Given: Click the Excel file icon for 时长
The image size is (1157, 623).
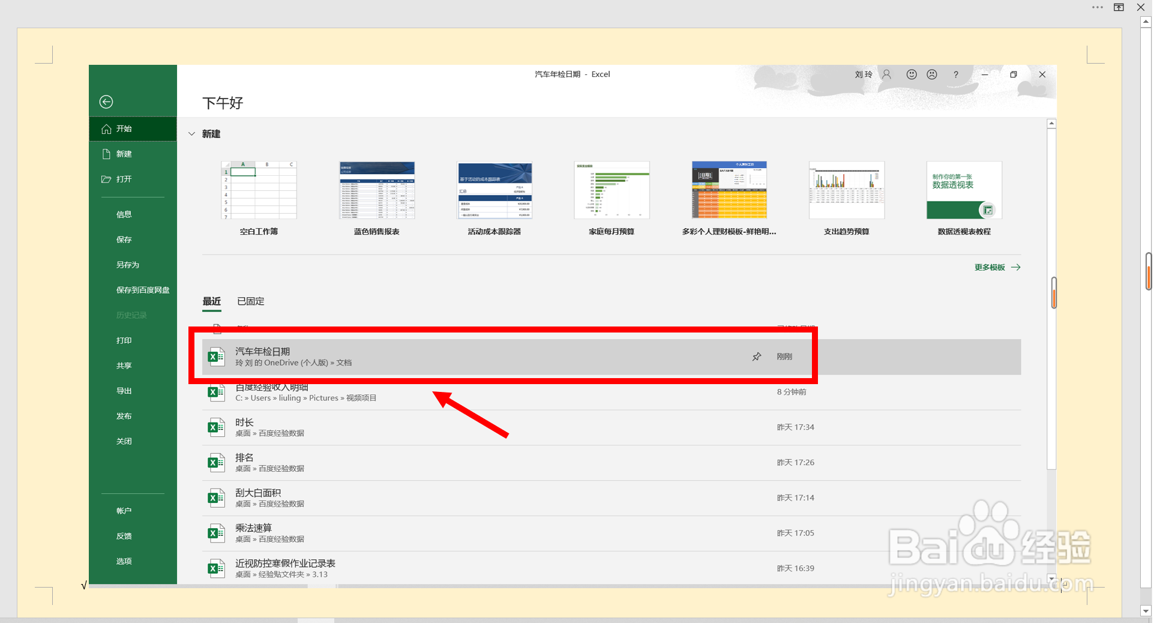Looking at the screenshot, I should coord(216,427).
